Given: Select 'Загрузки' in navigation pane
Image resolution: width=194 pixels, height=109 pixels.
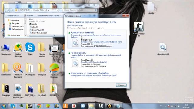Looking at the screenshot, I should point(14,23).
